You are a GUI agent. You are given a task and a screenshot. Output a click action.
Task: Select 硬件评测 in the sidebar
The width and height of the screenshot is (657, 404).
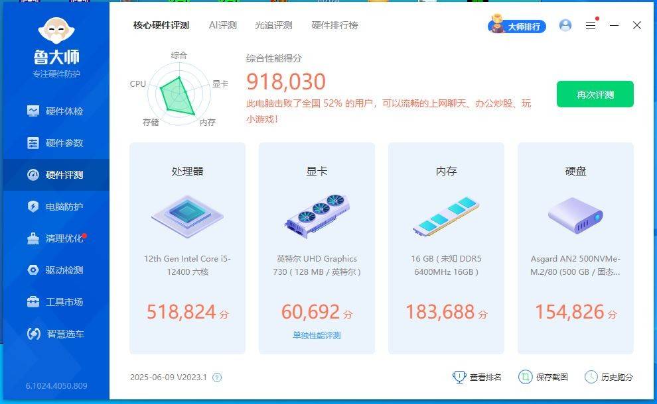coord(55,175)
